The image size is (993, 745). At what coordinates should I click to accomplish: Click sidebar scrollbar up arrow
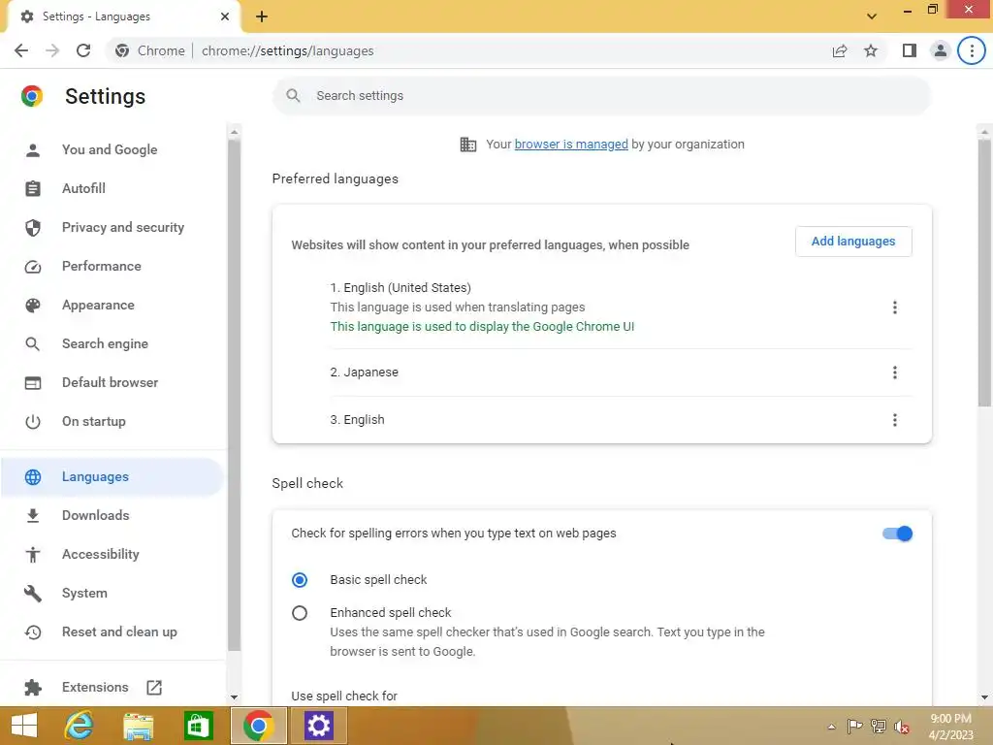(x=235, y=132)
